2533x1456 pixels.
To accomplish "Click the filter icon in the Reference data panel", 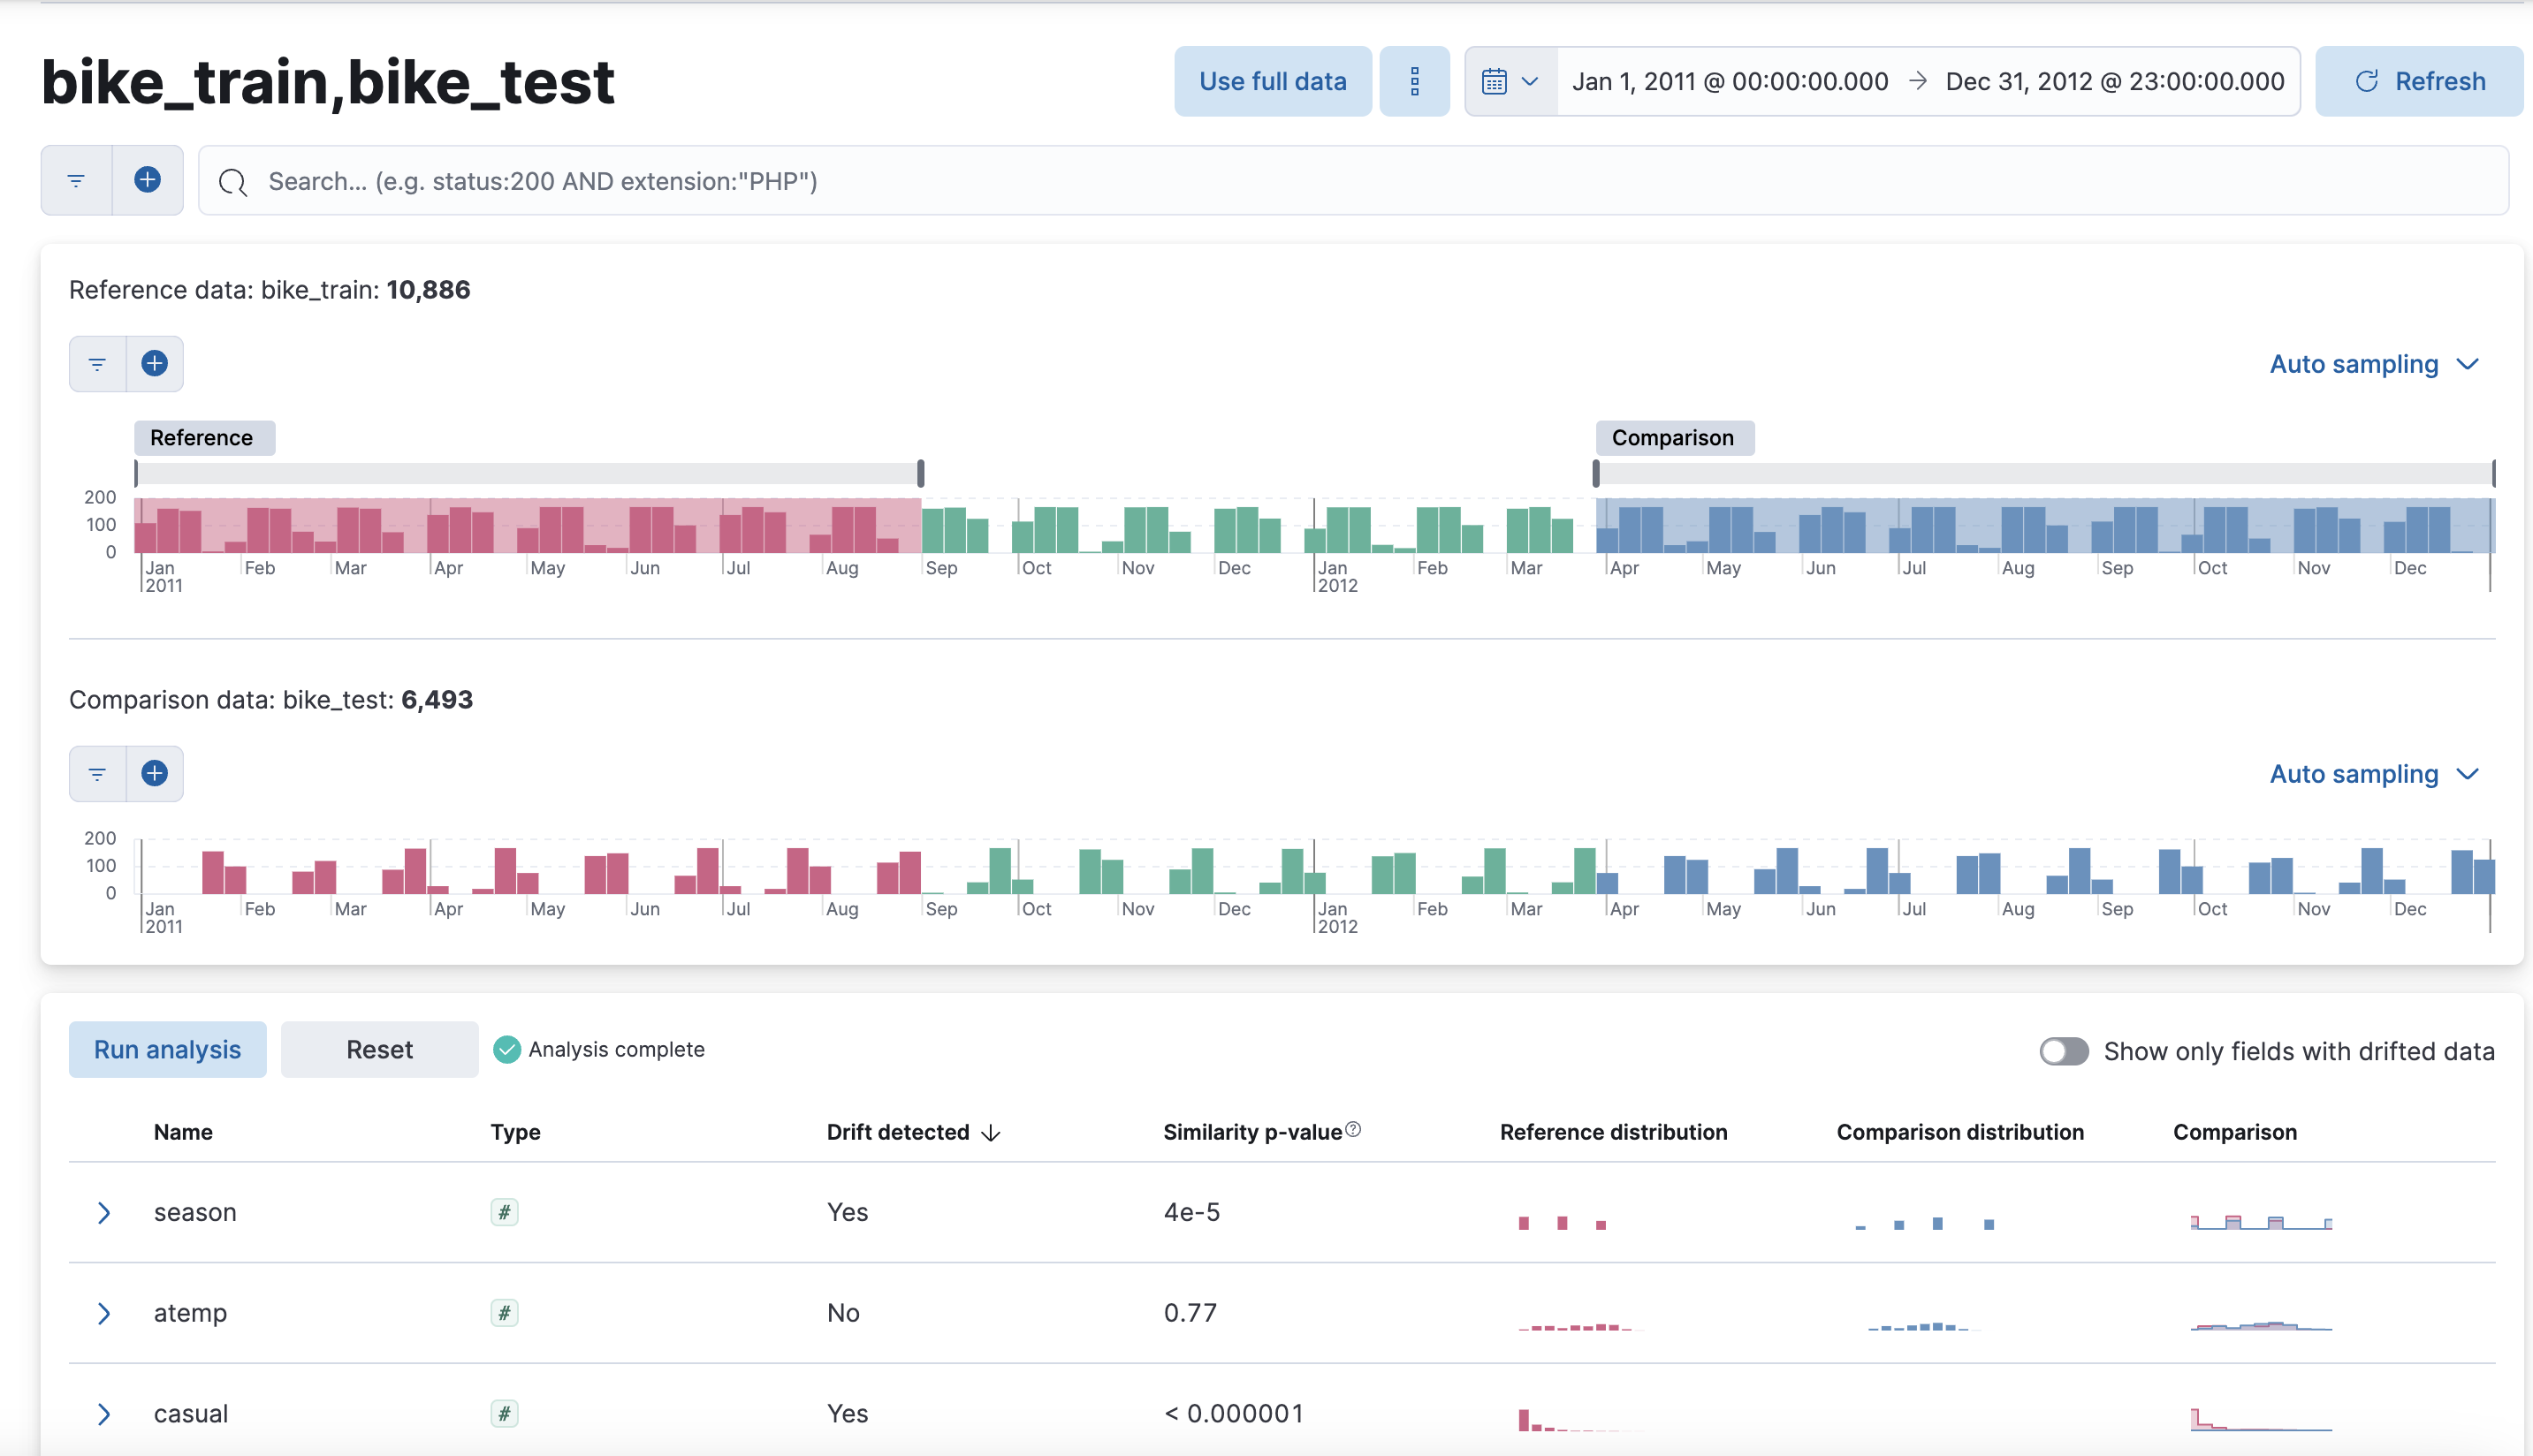I will pyautogui.click(x=96, y=363).
